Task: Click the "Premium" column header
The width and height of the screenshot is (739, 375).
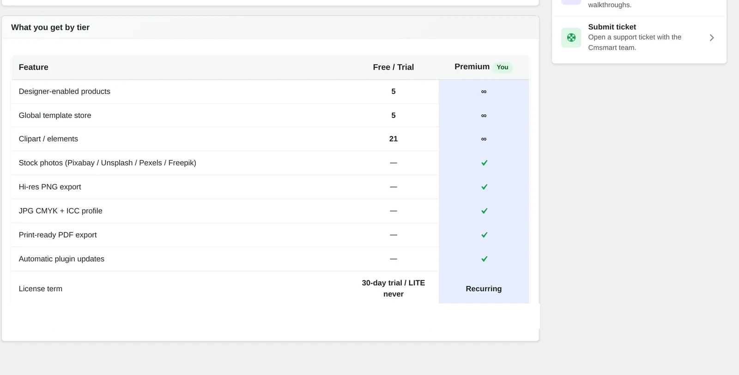Action: pyautogui.click(x=472, y=67)
